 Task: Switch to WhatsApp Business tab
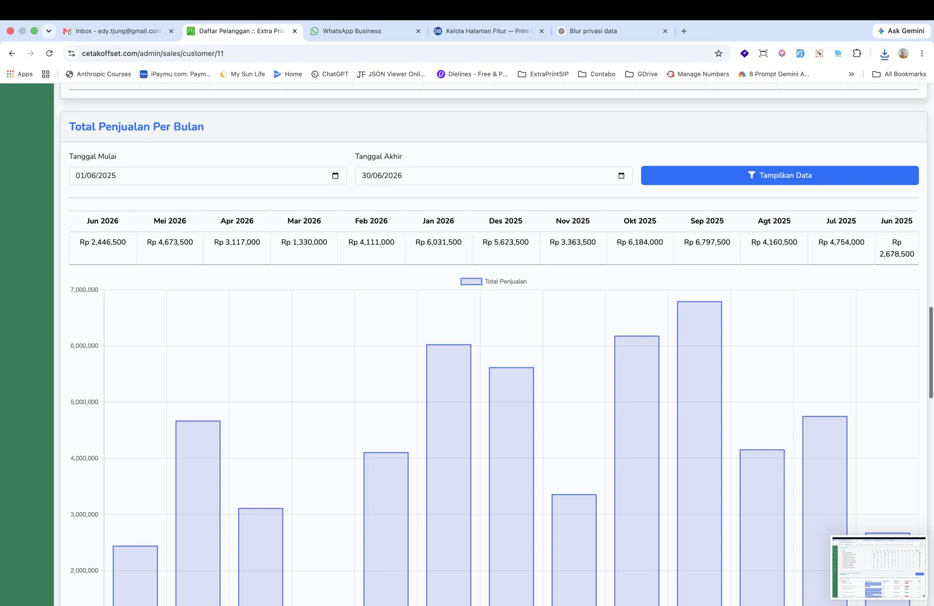coord(365,31)
